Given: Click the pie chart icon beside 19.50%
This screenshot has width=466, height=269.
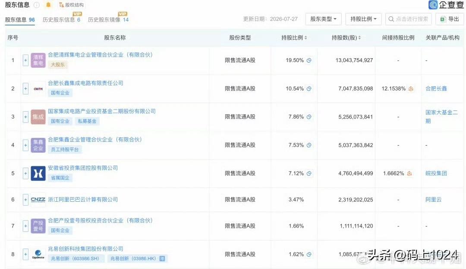Looking at the screenshot, I should click(x=309, y=60).
